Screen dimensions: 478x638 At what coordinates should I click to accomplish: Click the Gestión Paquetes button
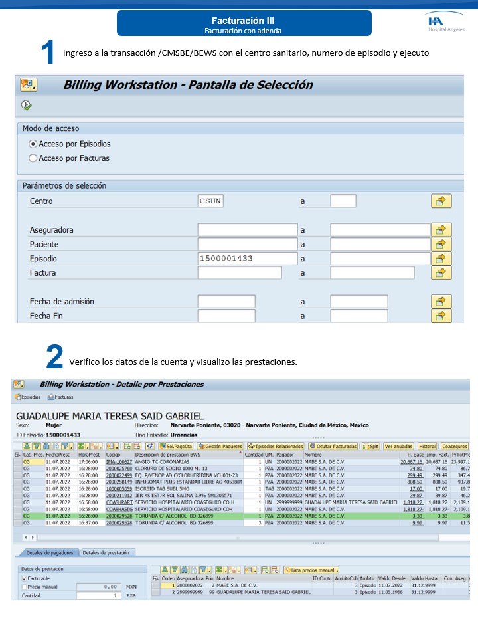[x=220, y=446]
